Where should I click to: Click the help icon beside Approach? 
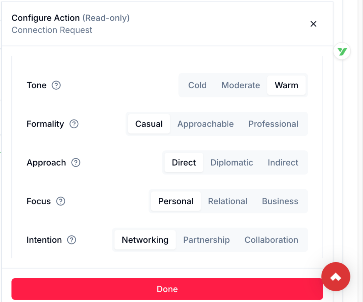(x=76, y=163)
